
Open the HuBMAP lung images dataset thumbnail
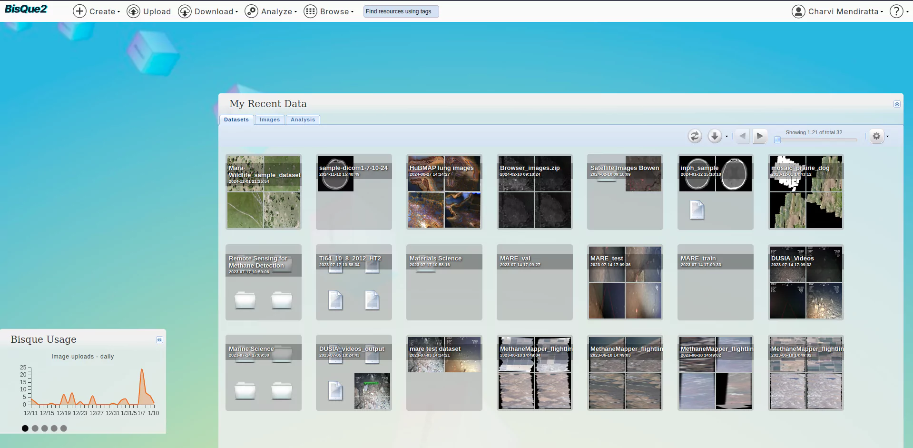click(x=444, y=192)
